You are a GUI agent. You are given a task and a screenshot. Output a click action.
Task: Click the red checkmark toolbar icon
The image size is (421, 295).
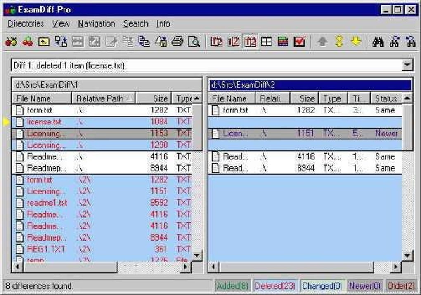pos(299,42)
